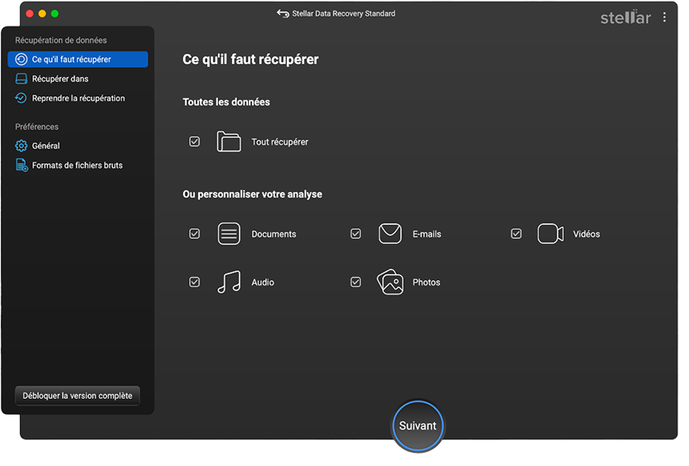689x466 pixels.
Task: Select Récupérer dans in sidebar
Action: (60, 79)
